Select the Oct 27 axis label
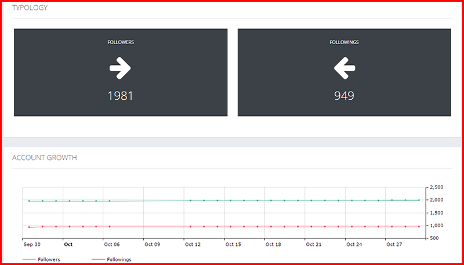The height and width of the screenshot is (265, 464). click(x=394, y=245)
